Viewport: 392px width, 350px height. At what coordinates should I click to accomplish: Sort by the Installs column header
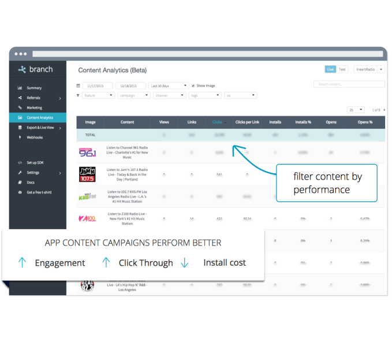[x=275, y=122]
